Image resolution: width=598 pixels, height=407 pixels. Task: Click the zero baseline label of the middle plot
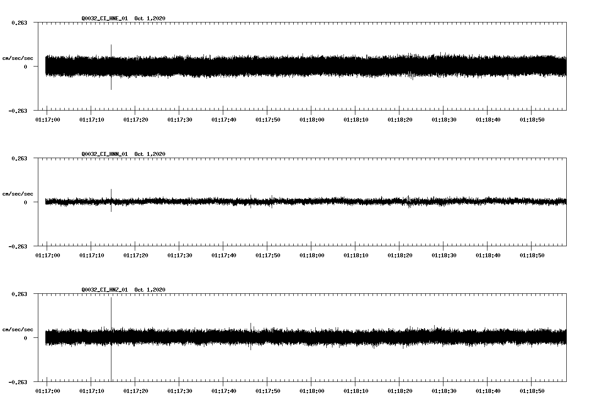26,202
